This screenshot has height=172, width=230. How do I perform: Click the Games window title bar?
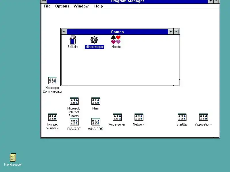pyautogui.click(x=117, y=32)
